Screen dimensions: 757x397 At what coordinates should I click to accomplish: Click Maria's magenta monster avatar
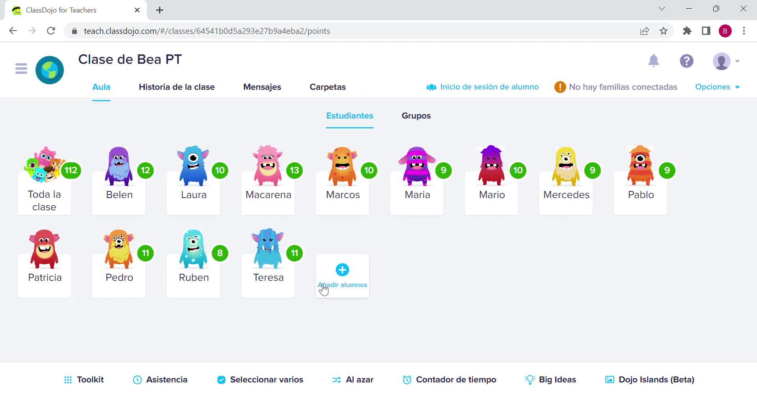pos(417,166)
